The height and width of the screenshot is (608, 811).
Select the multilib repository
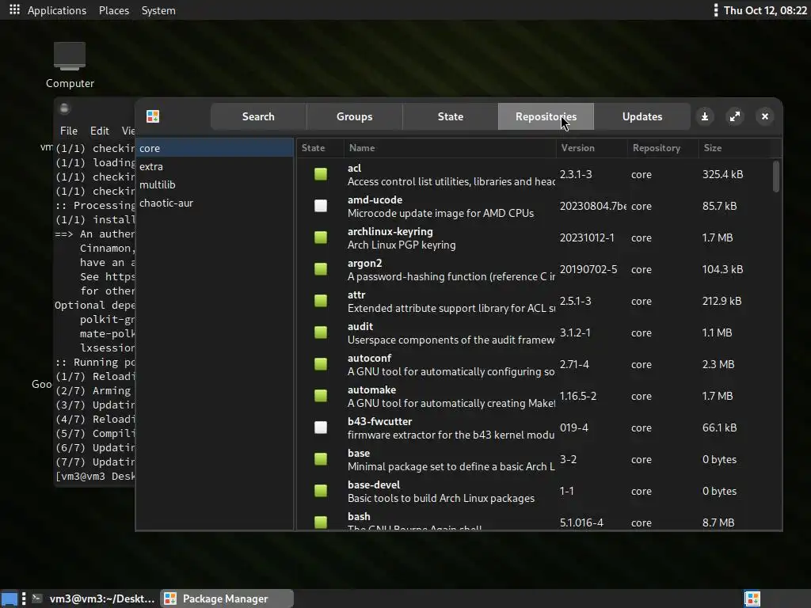click(214, 184)
